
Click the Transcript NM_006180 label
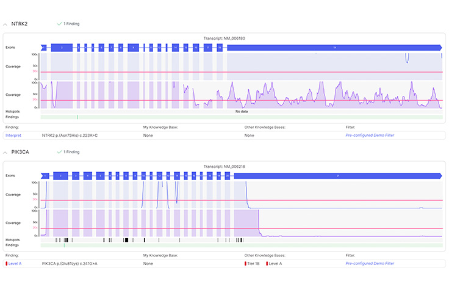coord(224,38)
